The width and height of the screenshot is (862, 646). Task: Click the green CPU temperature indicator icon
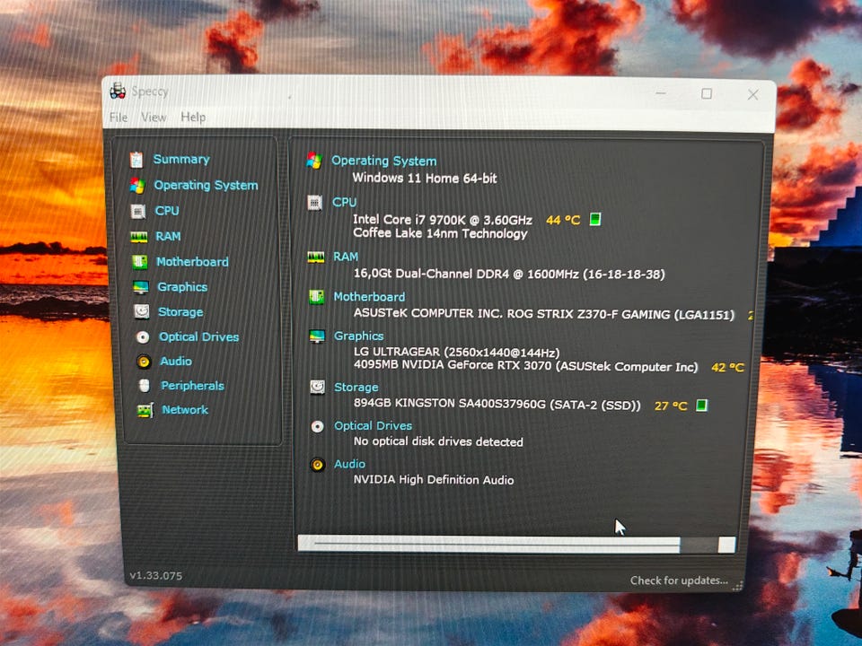(594, 220)
